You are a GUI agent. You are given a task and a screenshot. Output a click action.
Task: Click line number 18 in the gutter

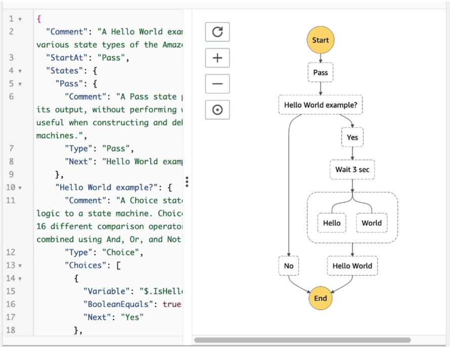(x=11, y=330)
